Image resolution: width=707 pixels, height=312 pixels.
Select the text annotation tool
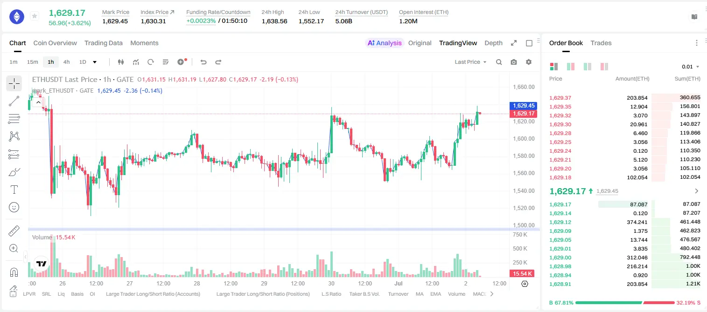[x=14, y=190]
